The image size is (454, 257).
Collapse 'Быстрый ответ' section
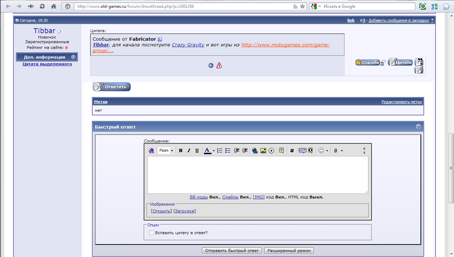coord(419,127)
